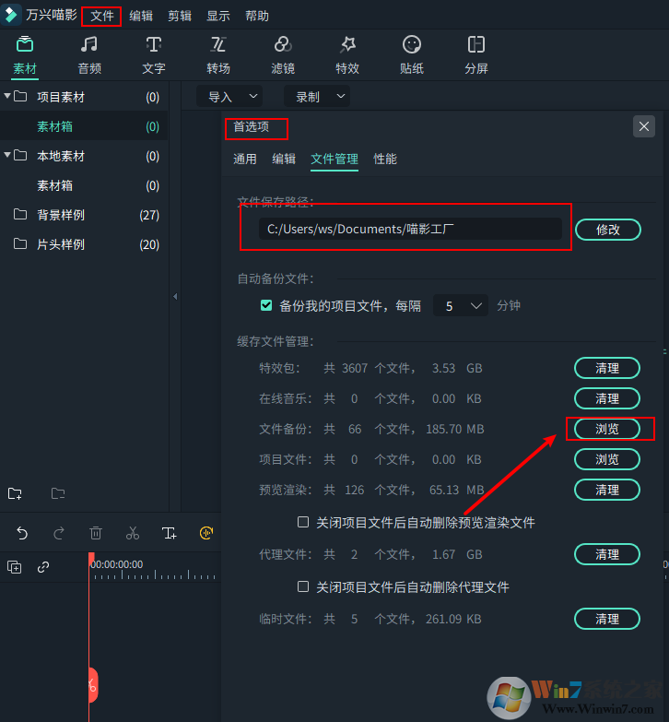Click the add new folder icon
Screen dimensions: 669x722
click(x=15, y=493)
